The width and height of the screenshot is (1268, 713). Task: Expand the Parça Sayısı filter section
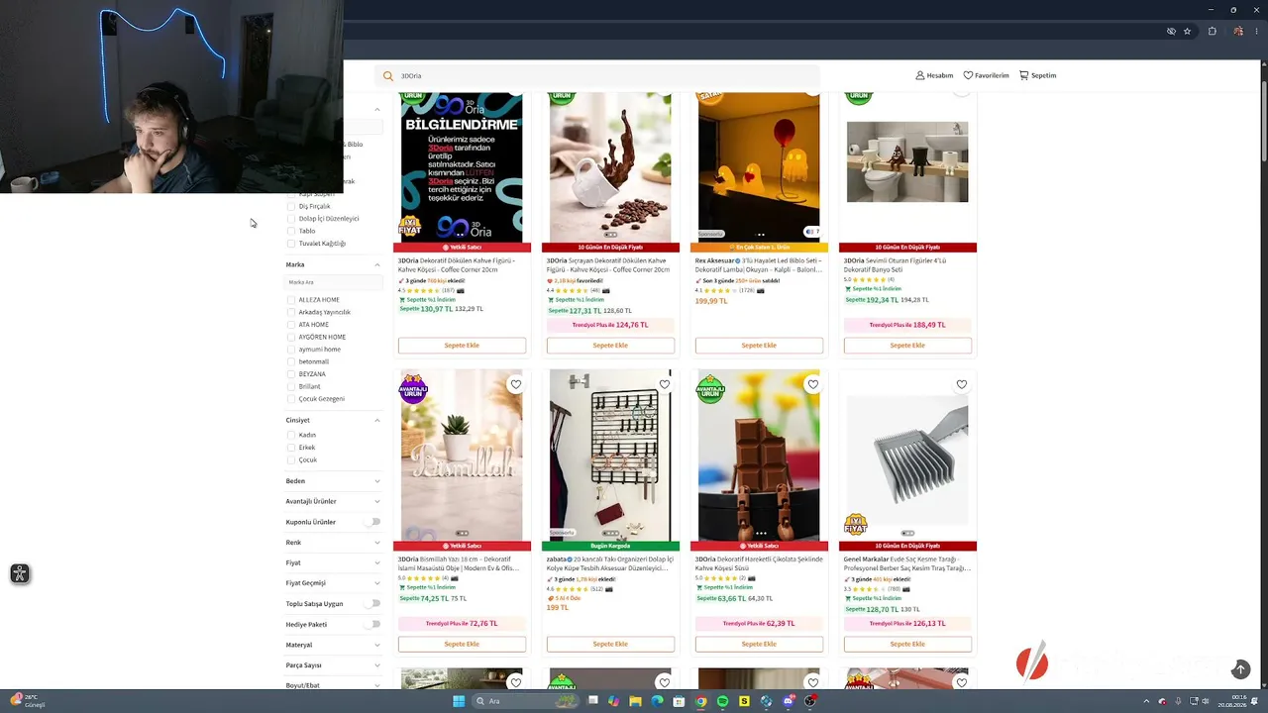(377, 665)
